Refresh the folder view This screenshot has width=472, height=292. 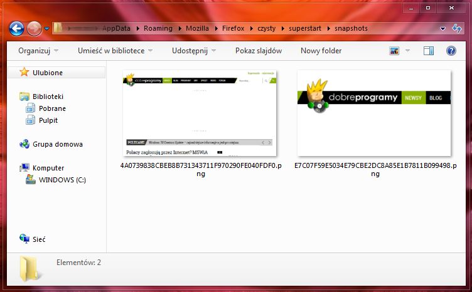[457, 29]
